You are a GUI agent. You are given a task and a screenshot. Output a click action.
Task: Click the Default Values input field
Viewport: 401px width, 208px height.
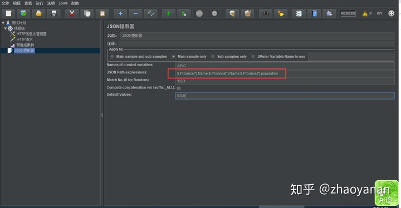tap(285, 96)
